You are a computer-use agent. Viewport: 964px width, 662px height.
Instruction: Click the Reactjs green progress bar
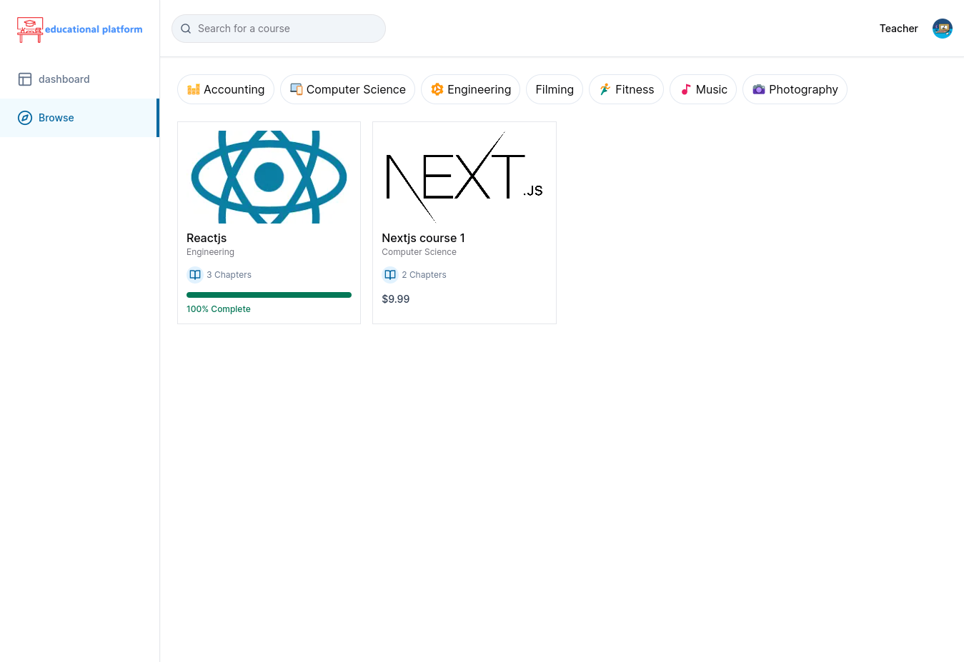[x=269, y=295]
